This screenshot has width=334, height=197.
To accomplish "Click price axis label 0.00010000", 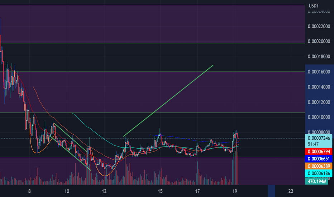I will pos(319,117).
